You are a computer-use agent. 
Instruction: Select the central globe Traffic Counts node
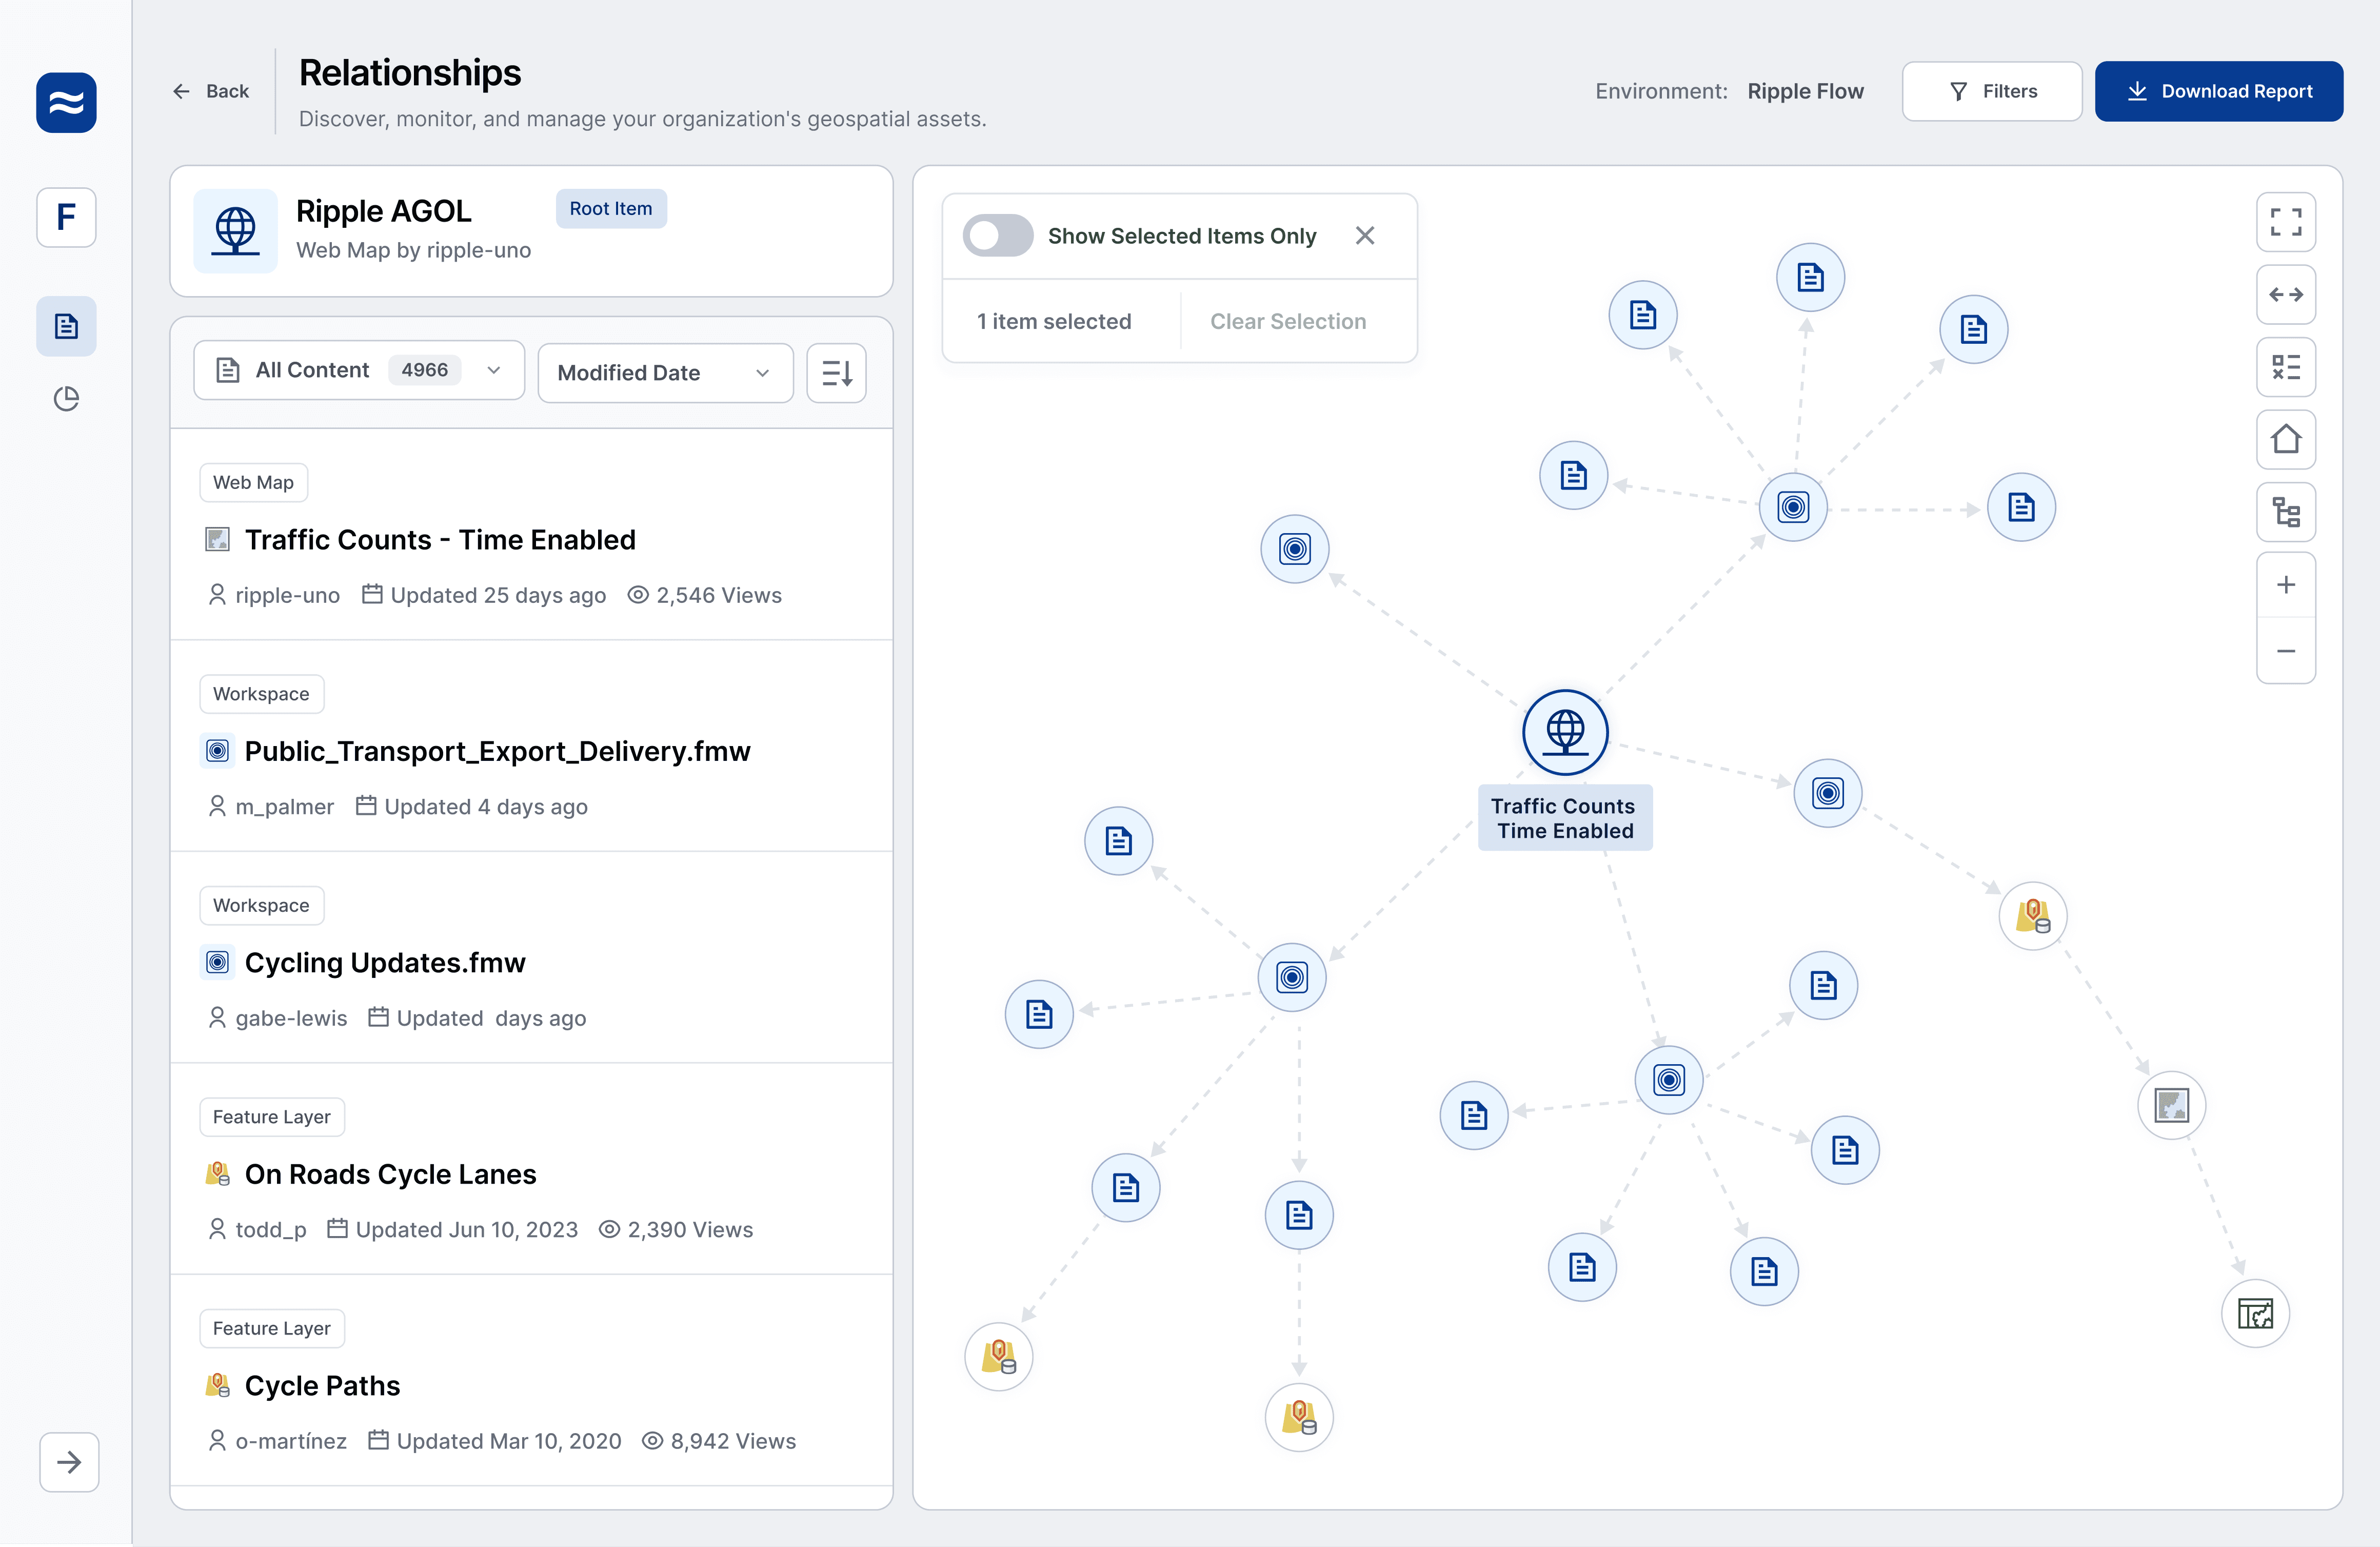pyautogui.click(x=1565, y=732)
